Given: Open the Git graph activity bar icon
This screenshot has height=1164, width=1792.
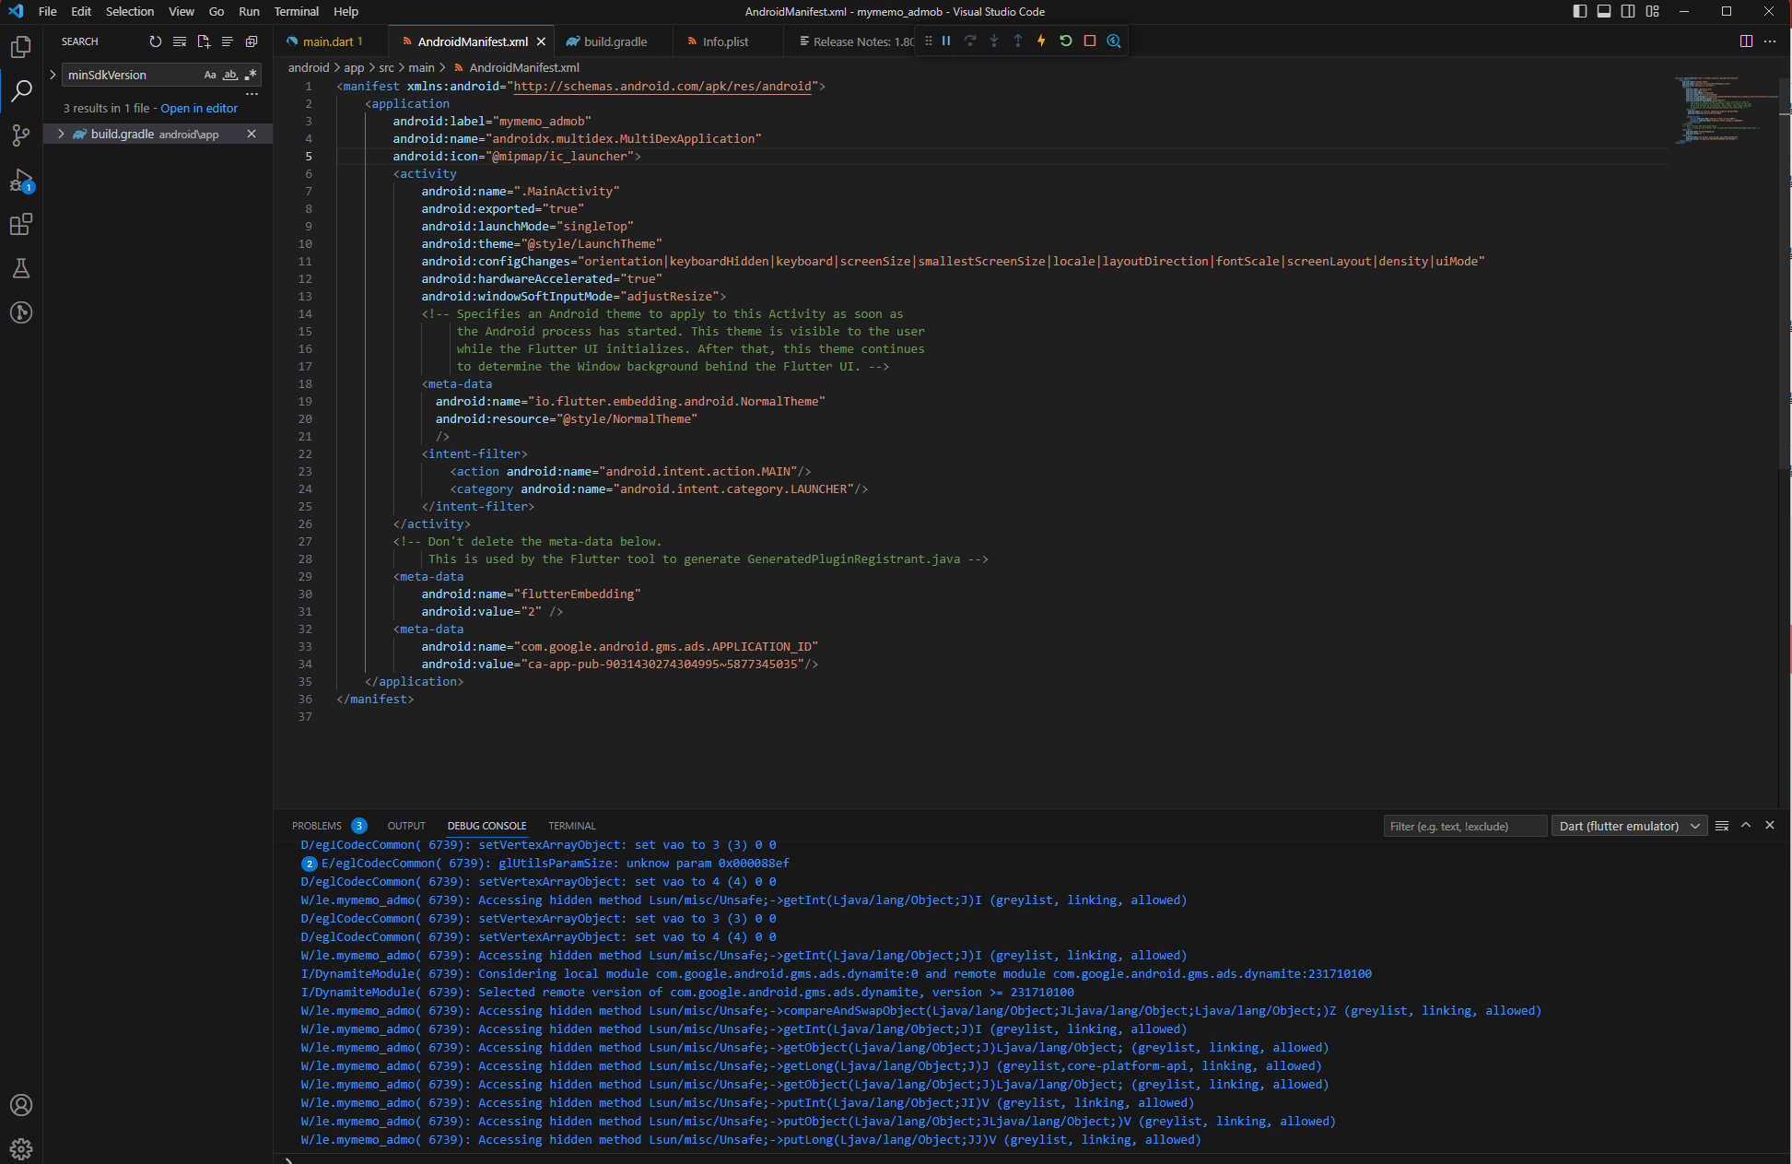Looking at the screenshot, I should coord(21,312).
